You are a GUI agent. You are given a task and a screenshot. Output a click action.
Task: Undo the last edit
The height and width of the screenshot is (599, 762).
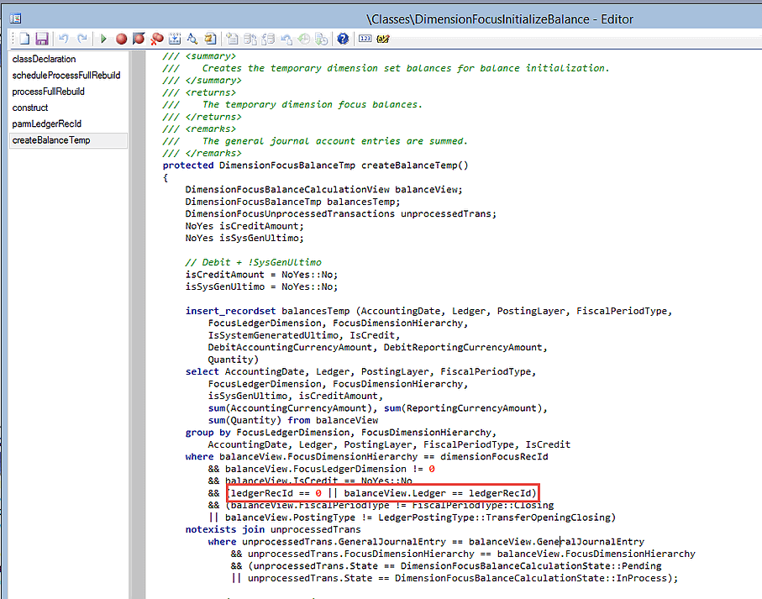[x=63, y=39]
